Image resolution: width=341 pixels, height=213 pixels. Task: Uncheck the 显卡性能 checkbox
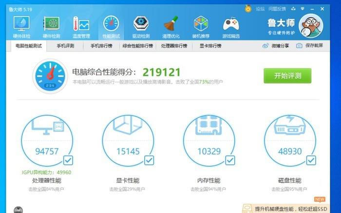[x=149, y=160]
